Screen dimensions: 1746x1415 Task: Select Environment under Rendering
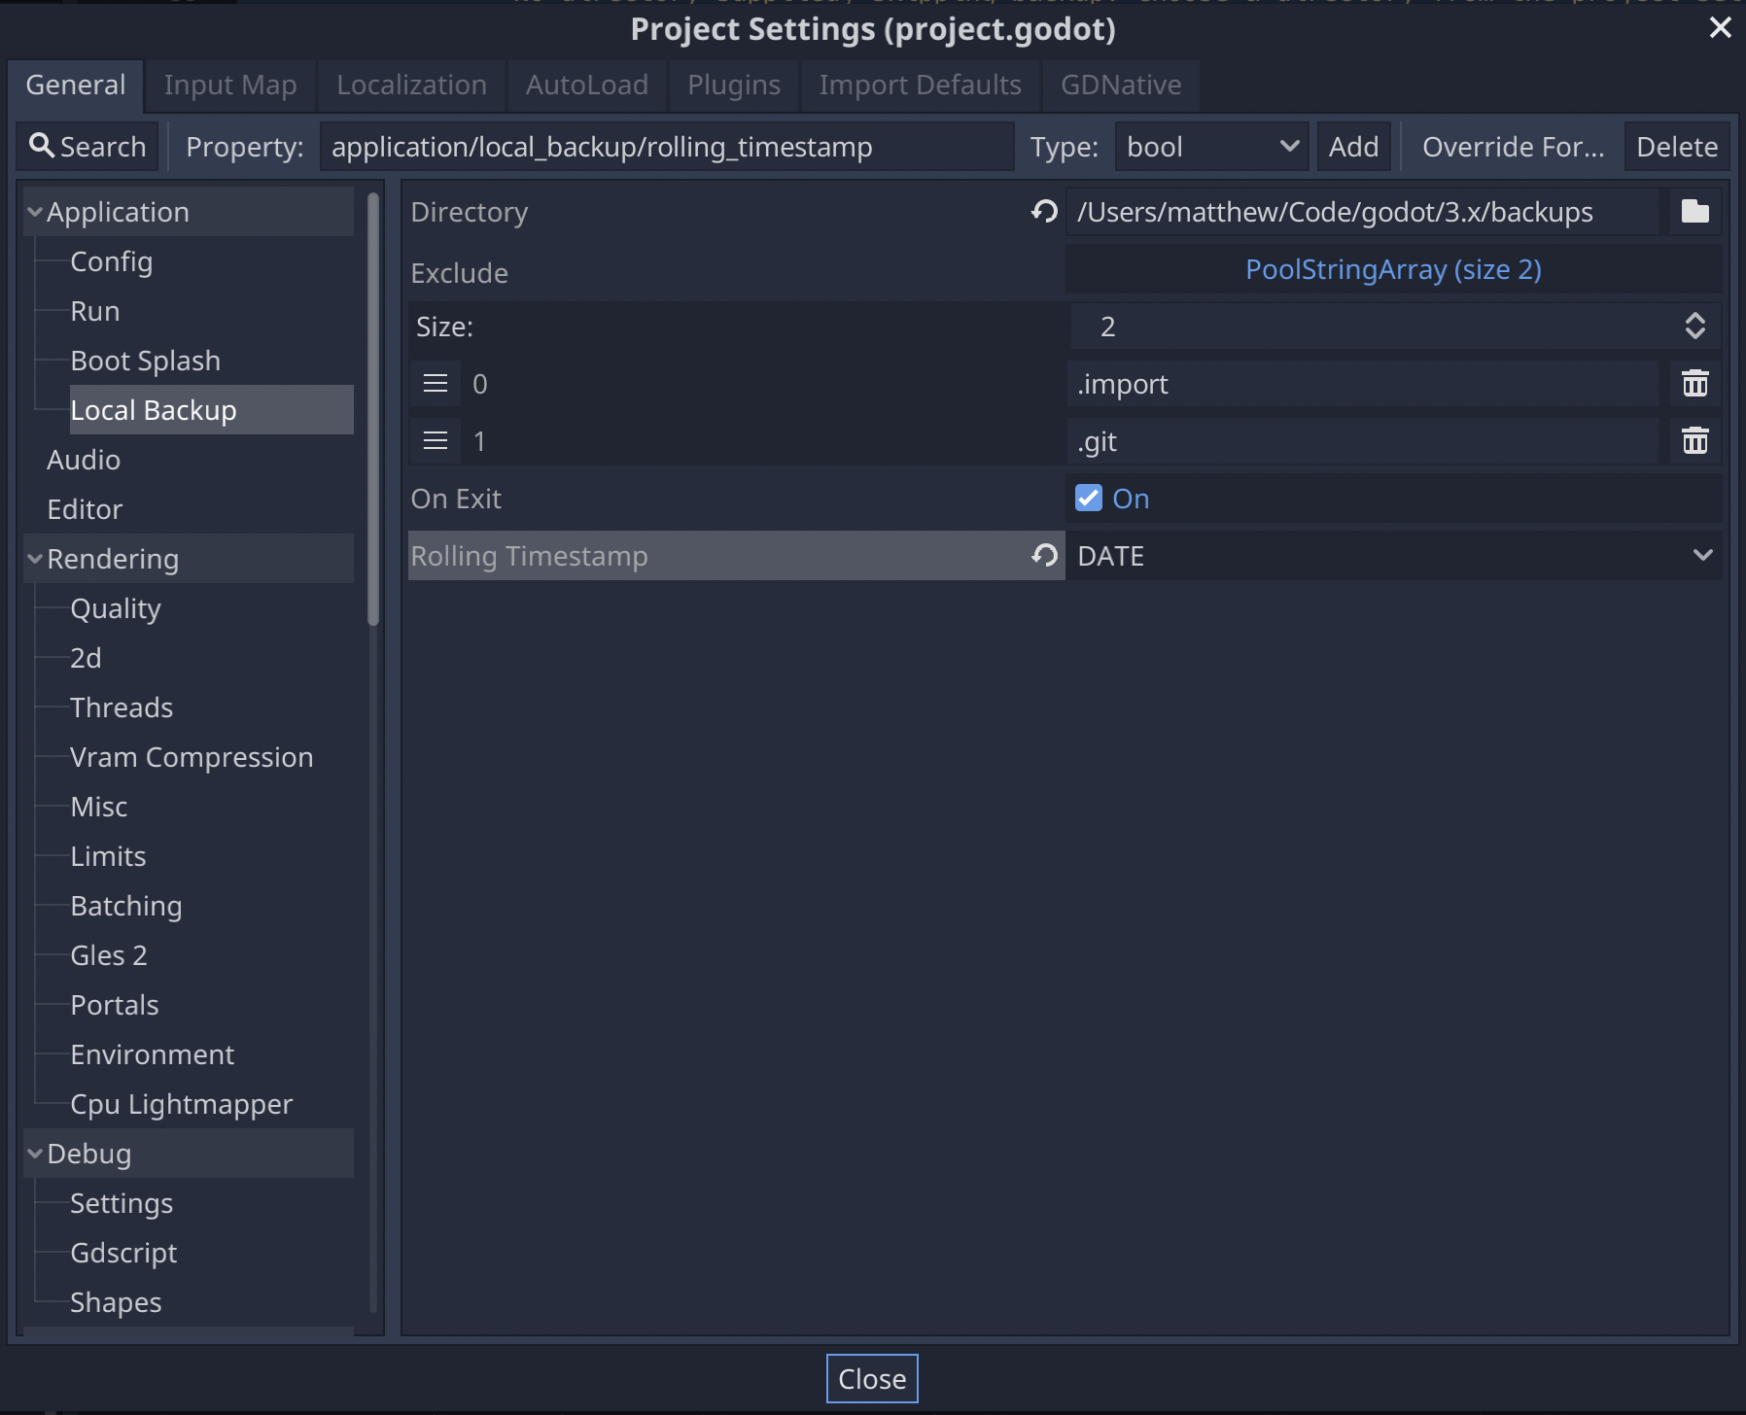(153, 1054)
